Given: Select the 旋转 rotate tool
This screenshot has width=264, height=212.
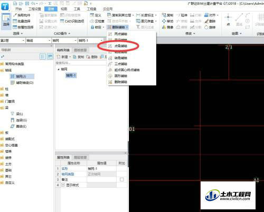Looking at the screenshot, I should point(210,27).
